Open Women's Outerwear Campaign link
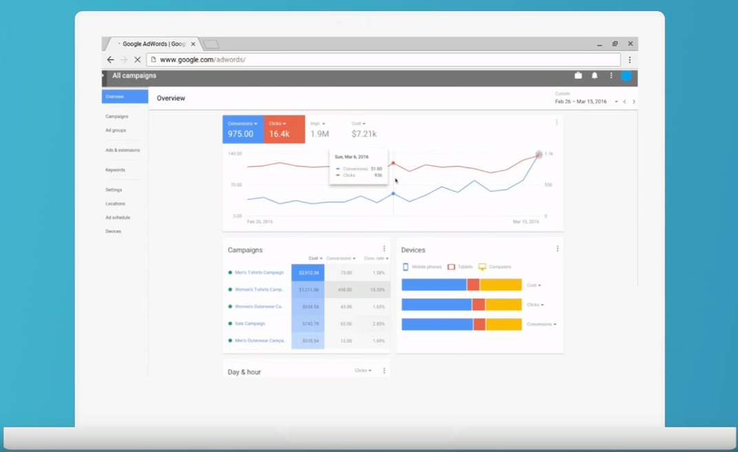 (258, 307)
